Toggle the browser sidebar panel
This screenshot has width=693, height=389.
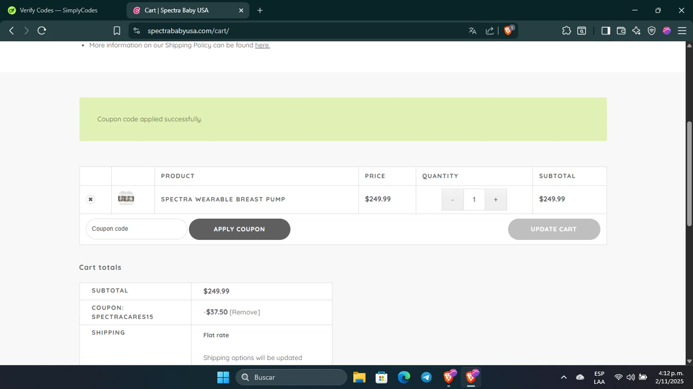[x=606, y=30]
